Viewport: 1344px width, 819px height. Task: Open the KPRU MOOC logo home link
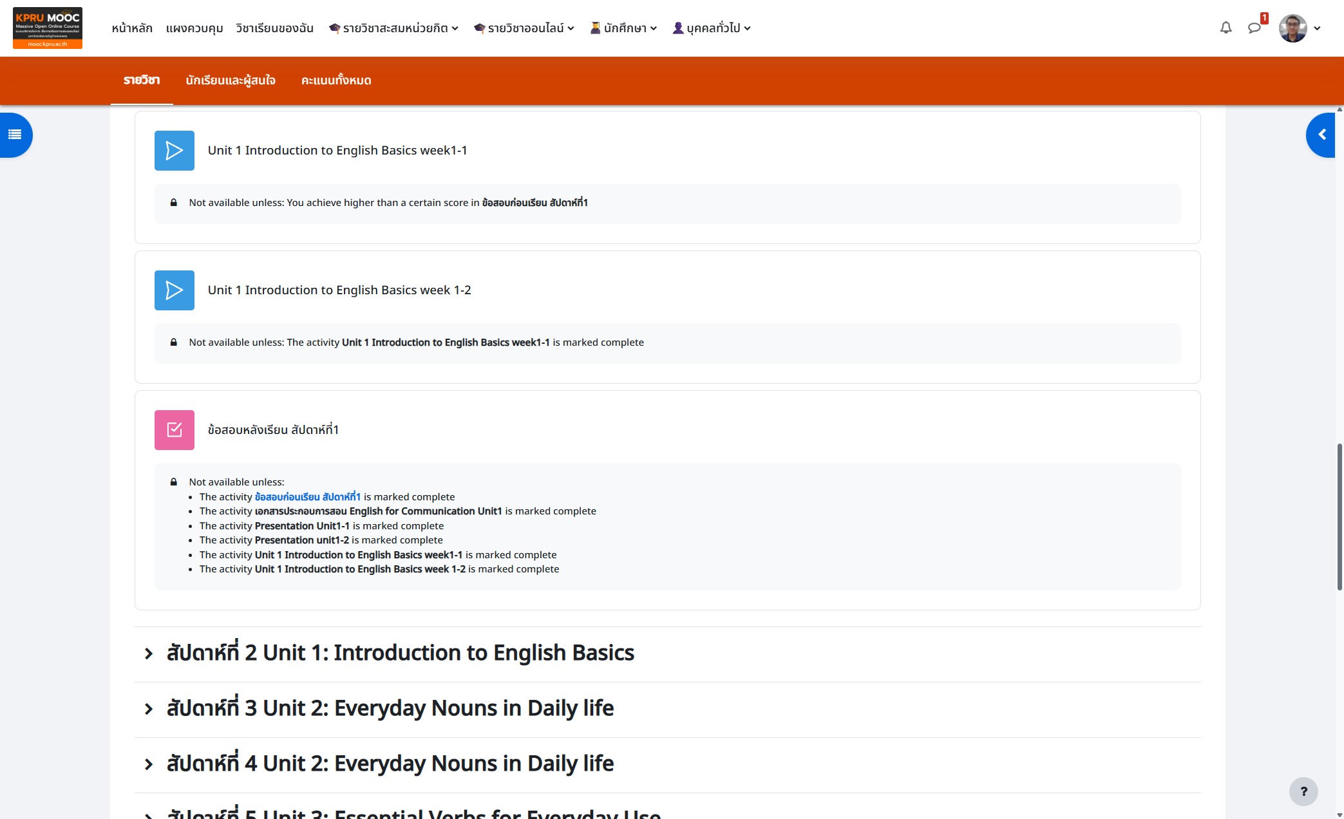point(48,28)
